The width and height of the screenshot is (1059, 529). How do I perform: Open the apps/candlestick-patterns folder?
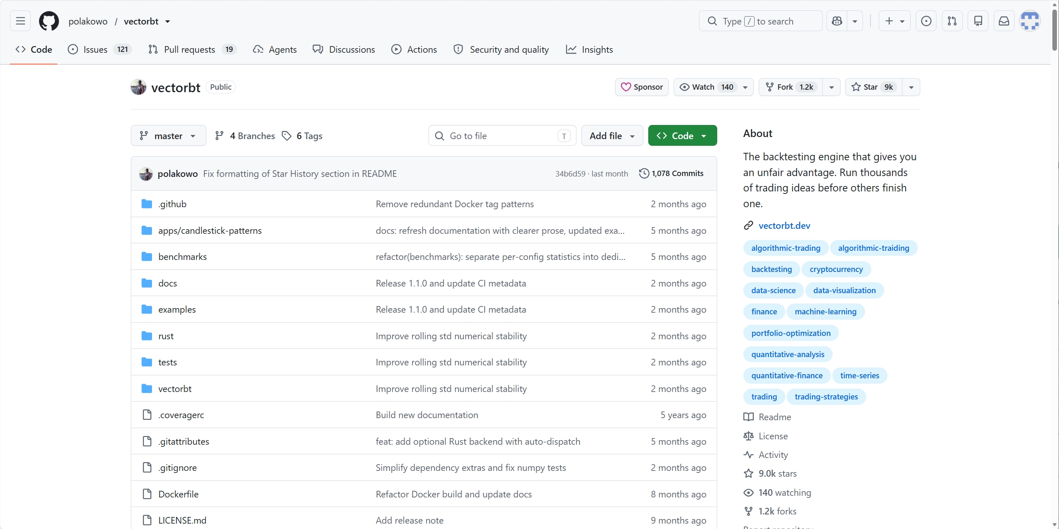pos(210,230)
